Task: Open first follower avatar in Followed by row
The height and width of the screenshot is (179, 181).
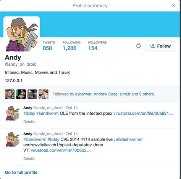Action: pos(10,94)
